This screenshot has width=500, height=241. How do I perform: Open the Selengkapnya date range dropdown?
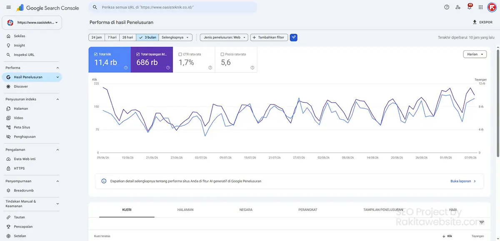coord(175,37)
